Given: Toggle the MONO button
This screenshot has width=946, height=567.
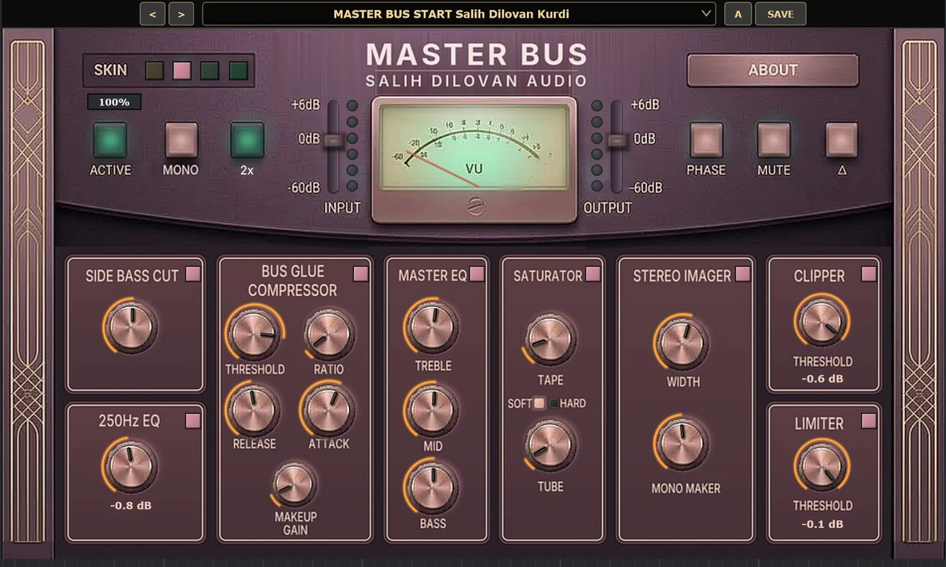Looking at the screenshot, I should coord(181,140).
